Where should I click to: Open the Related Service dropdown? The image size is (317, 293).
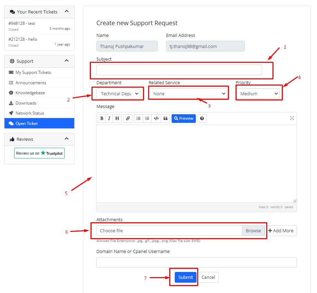[x=189, y=94]
